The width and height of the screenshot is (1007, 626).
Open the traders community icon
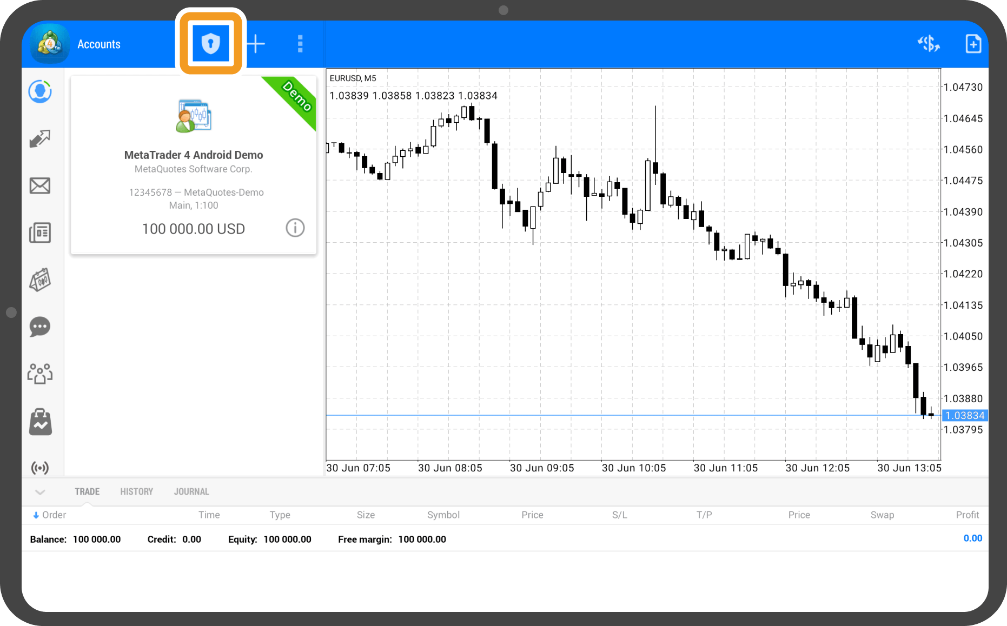click(x=40, y=374)
